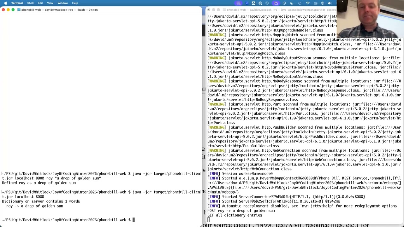Open the Shell menu
This screenshot has width=404, height=227.
(30, 3)
